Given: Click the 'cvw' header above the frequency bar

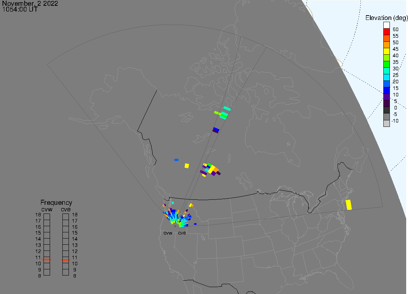Looking at the screenshot, I should (x=47, y=210).
